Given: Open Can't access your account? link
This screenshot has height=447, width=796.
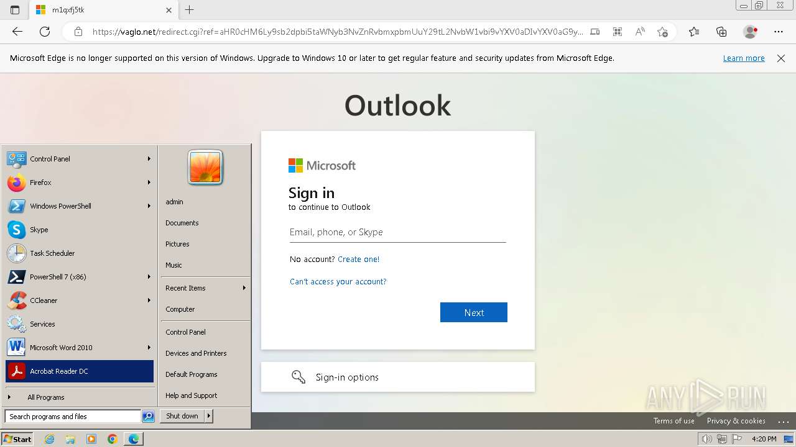Looking at the screenshot, I should pos(338,282).
